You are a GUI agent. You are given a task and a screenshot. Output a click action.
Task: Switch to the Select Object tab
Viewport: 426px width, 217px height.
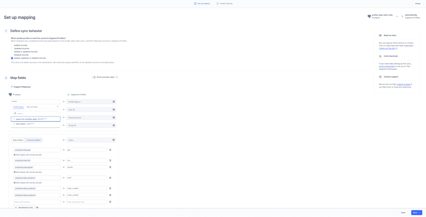(x=18, y=140)
